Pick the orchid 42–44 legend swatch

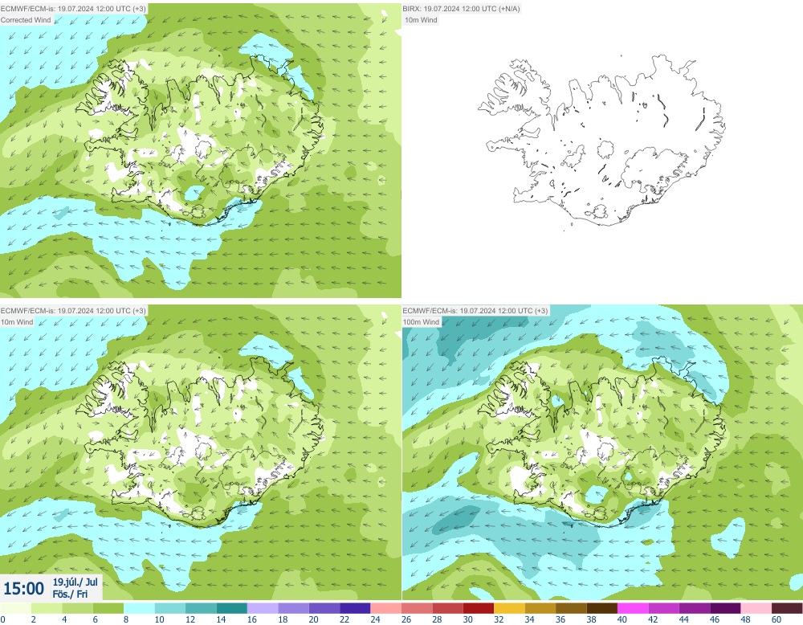click(664, 608)
